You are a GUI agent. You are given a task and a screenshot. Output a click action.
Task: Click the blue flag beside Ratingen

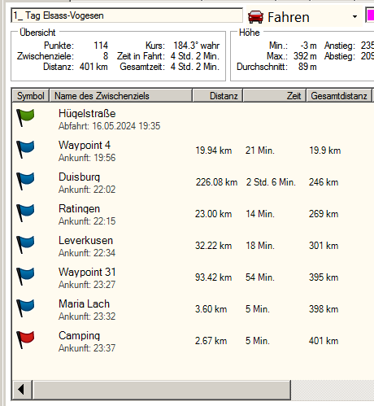point(25,212)
